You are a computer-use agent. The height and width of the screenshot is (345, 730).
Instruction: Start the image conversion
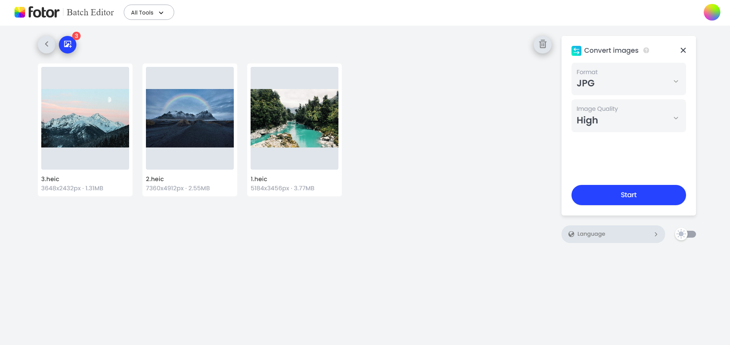coord(628,195)
